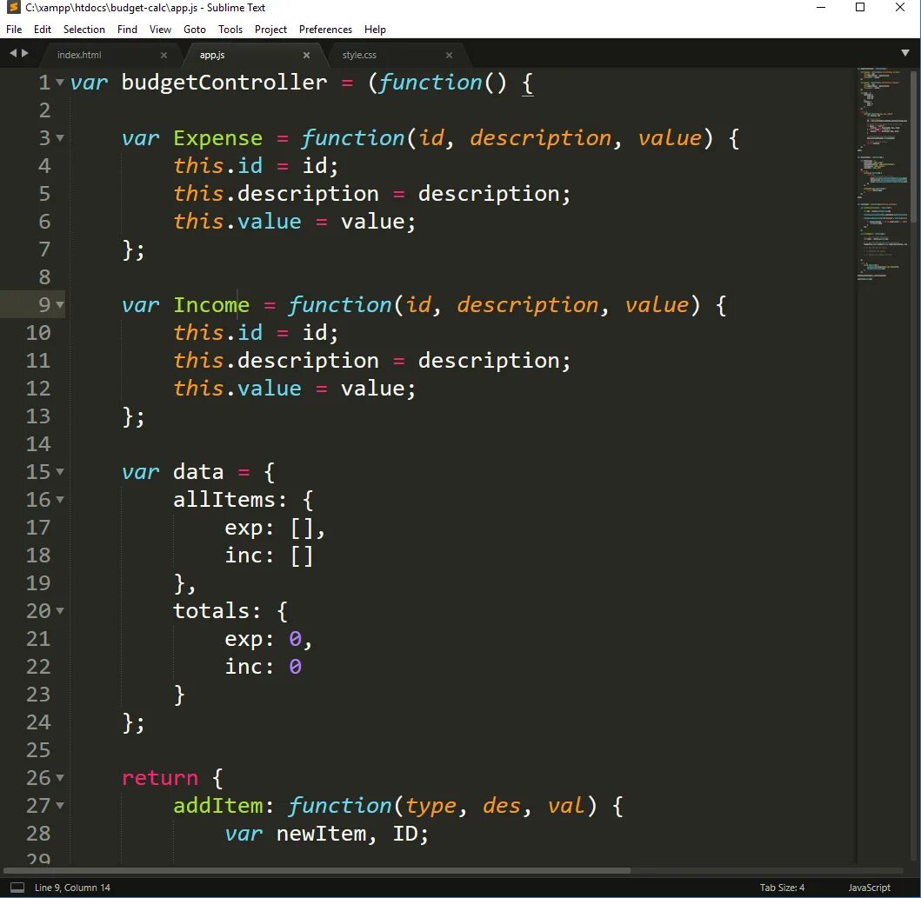Maximize the Sublime Text window
921x898 pixels.
(x=860, y=8)
